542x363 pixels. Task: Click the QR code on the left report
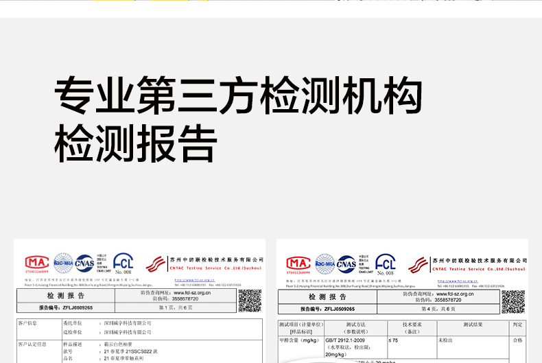[250, 301]
